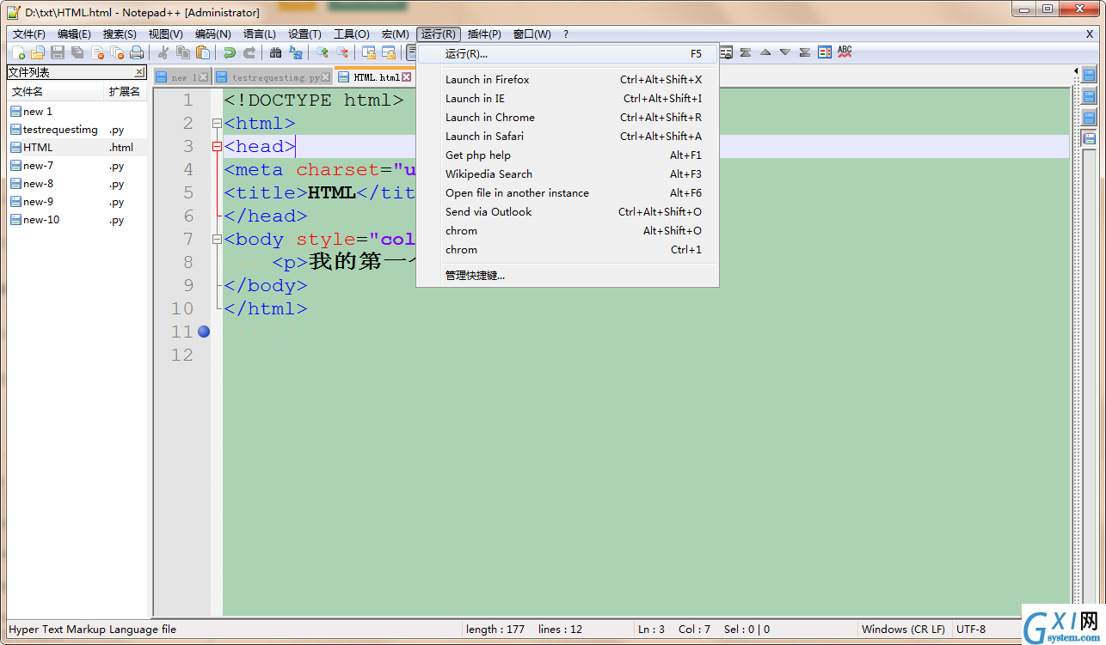
Task: Click the Print toolbar icon
Action: [137, 52]
